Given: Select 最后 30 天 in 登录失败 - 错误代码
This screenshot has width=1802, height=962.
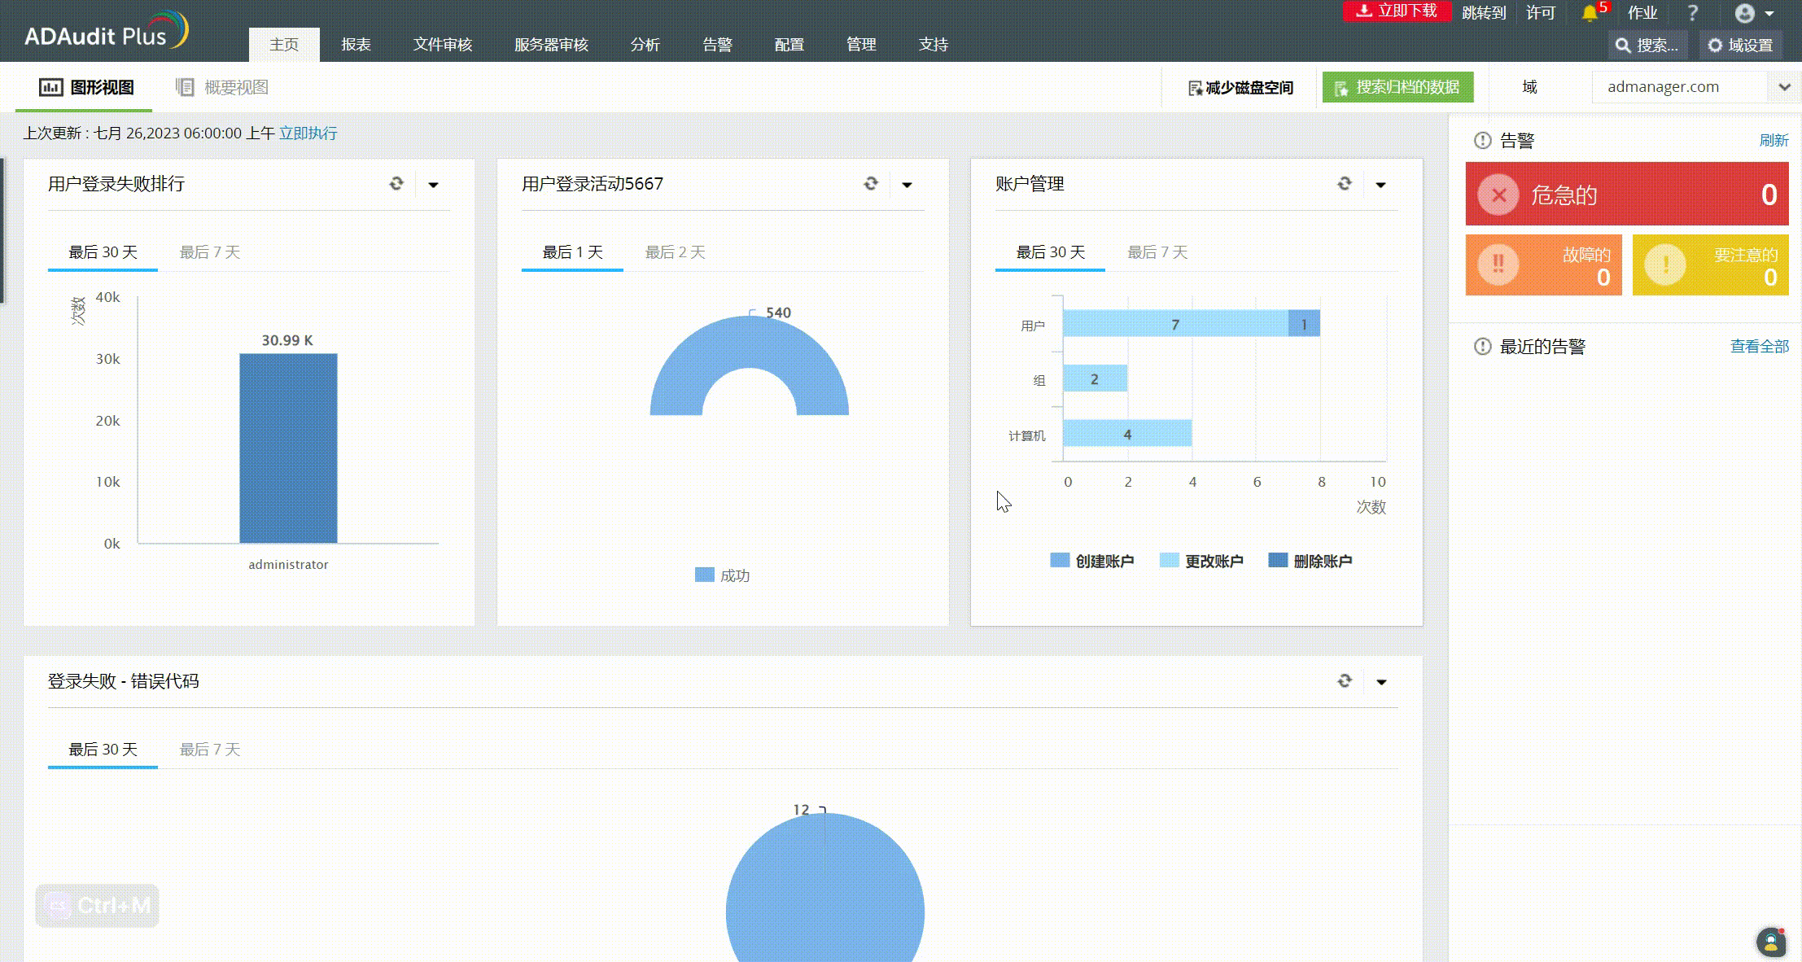Looking at the screenshot, I should coord(103,750).
